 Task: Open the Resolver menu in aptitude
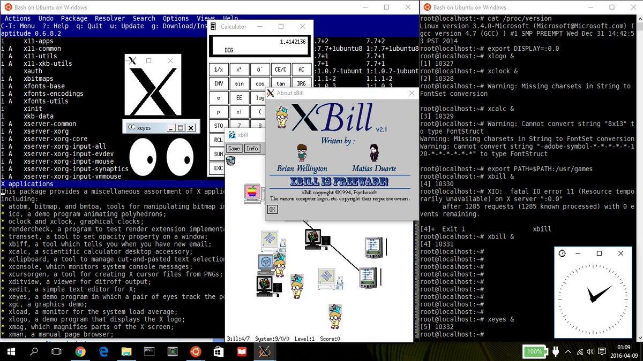pos(110,18)
